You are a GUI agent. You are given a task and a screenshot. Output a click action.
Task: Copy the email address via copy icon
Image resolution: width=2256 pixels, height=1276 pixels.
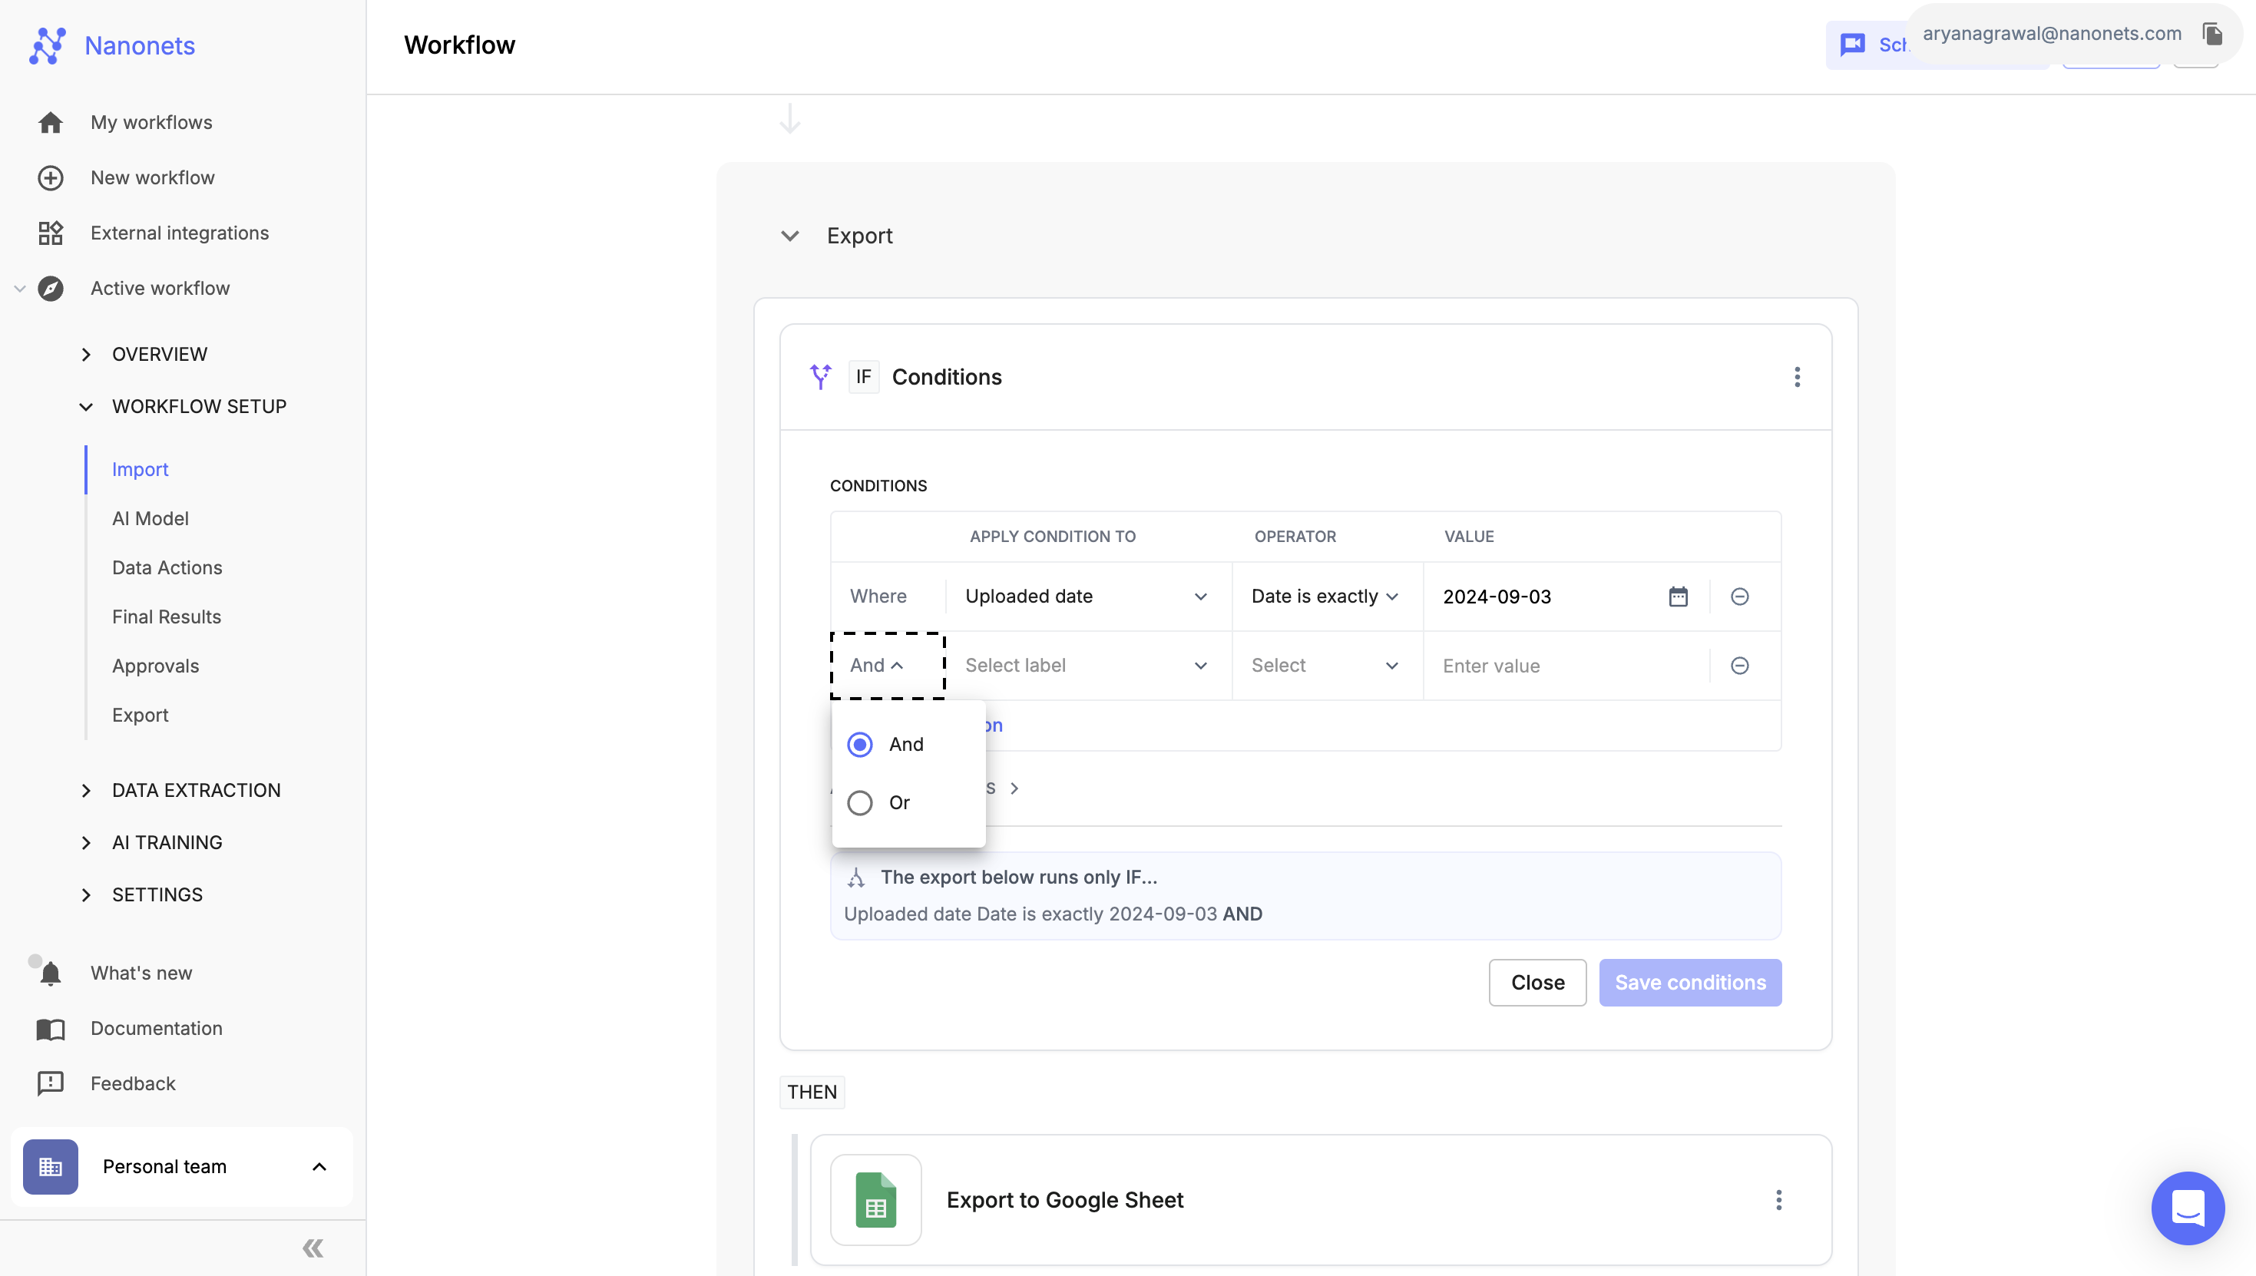[2212, 35]
